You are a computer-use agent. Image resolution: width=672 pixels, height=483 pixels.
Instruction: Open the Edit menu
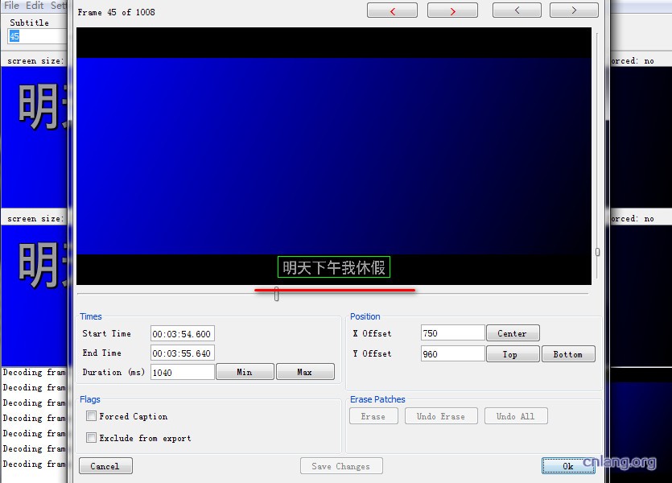coord(35,6)
